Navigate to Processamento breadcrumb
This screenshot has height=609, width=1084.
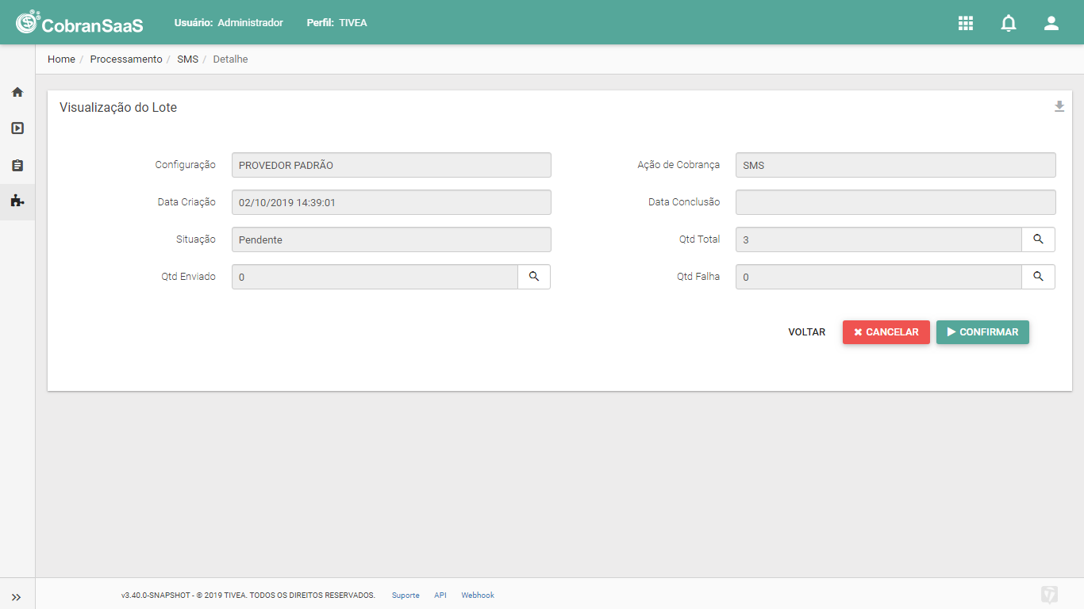(126, 59)
